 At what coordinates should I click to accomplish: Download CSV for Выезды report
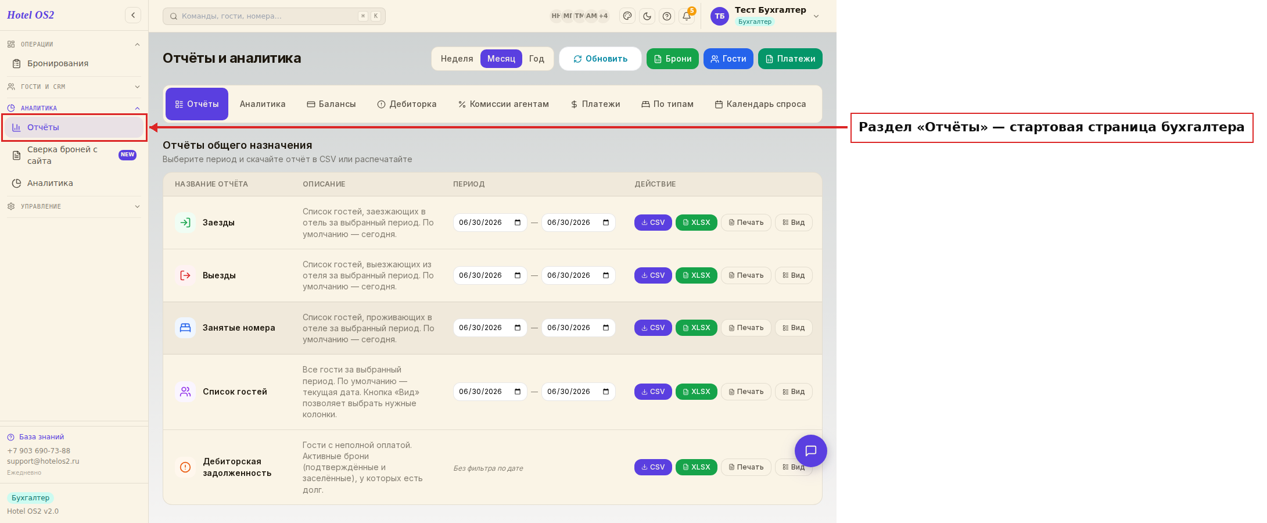[x=653, y=275]
